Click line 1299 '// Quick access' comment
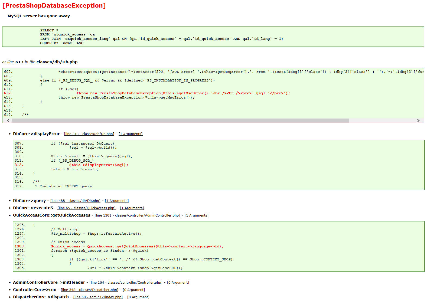This screenshot has width=427, height=301. click(x=68, y=242)
